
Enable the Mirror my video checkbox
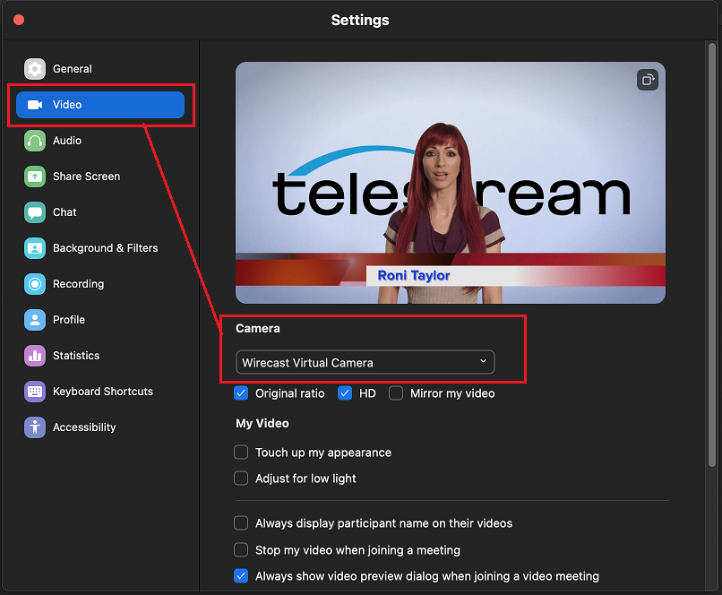pos(395,393)
